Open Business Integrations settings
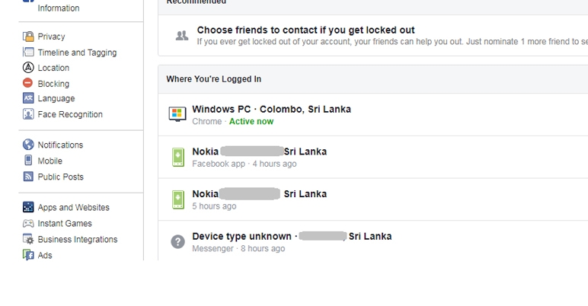Viewport: 588px width, 306px height. click(78, 239)
